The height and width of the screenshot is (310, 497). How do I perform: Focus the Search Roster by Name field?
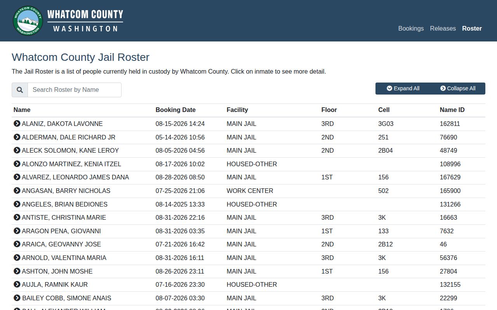pyautogui.click(x=75, y=90)
